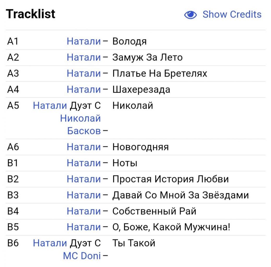Open Натали artist link on track B3
Image resolution: width=271 pixels, height=267 pixels.
coord(84,195)
